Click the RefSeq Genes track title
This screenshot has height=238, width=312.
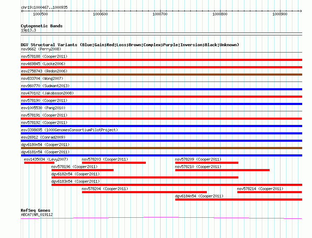(35, 210)
